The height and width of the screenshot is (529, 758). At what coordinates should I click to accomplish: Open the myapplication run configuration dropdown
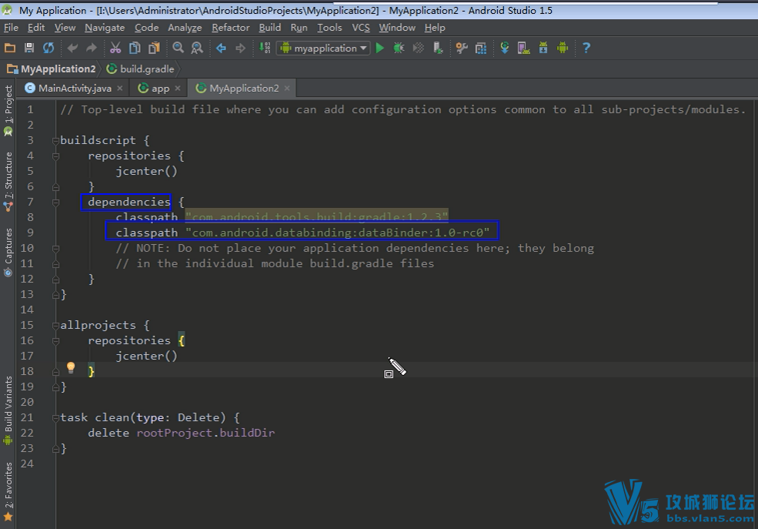[x=323, y=48]
